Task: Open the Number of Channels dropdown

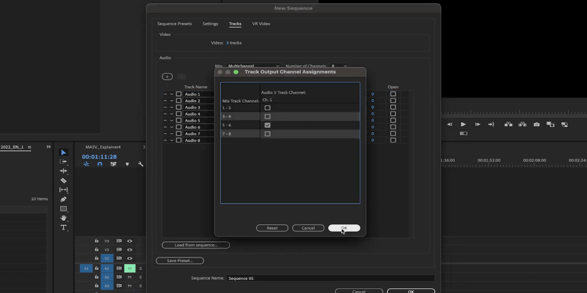Action: pos(339,66)
